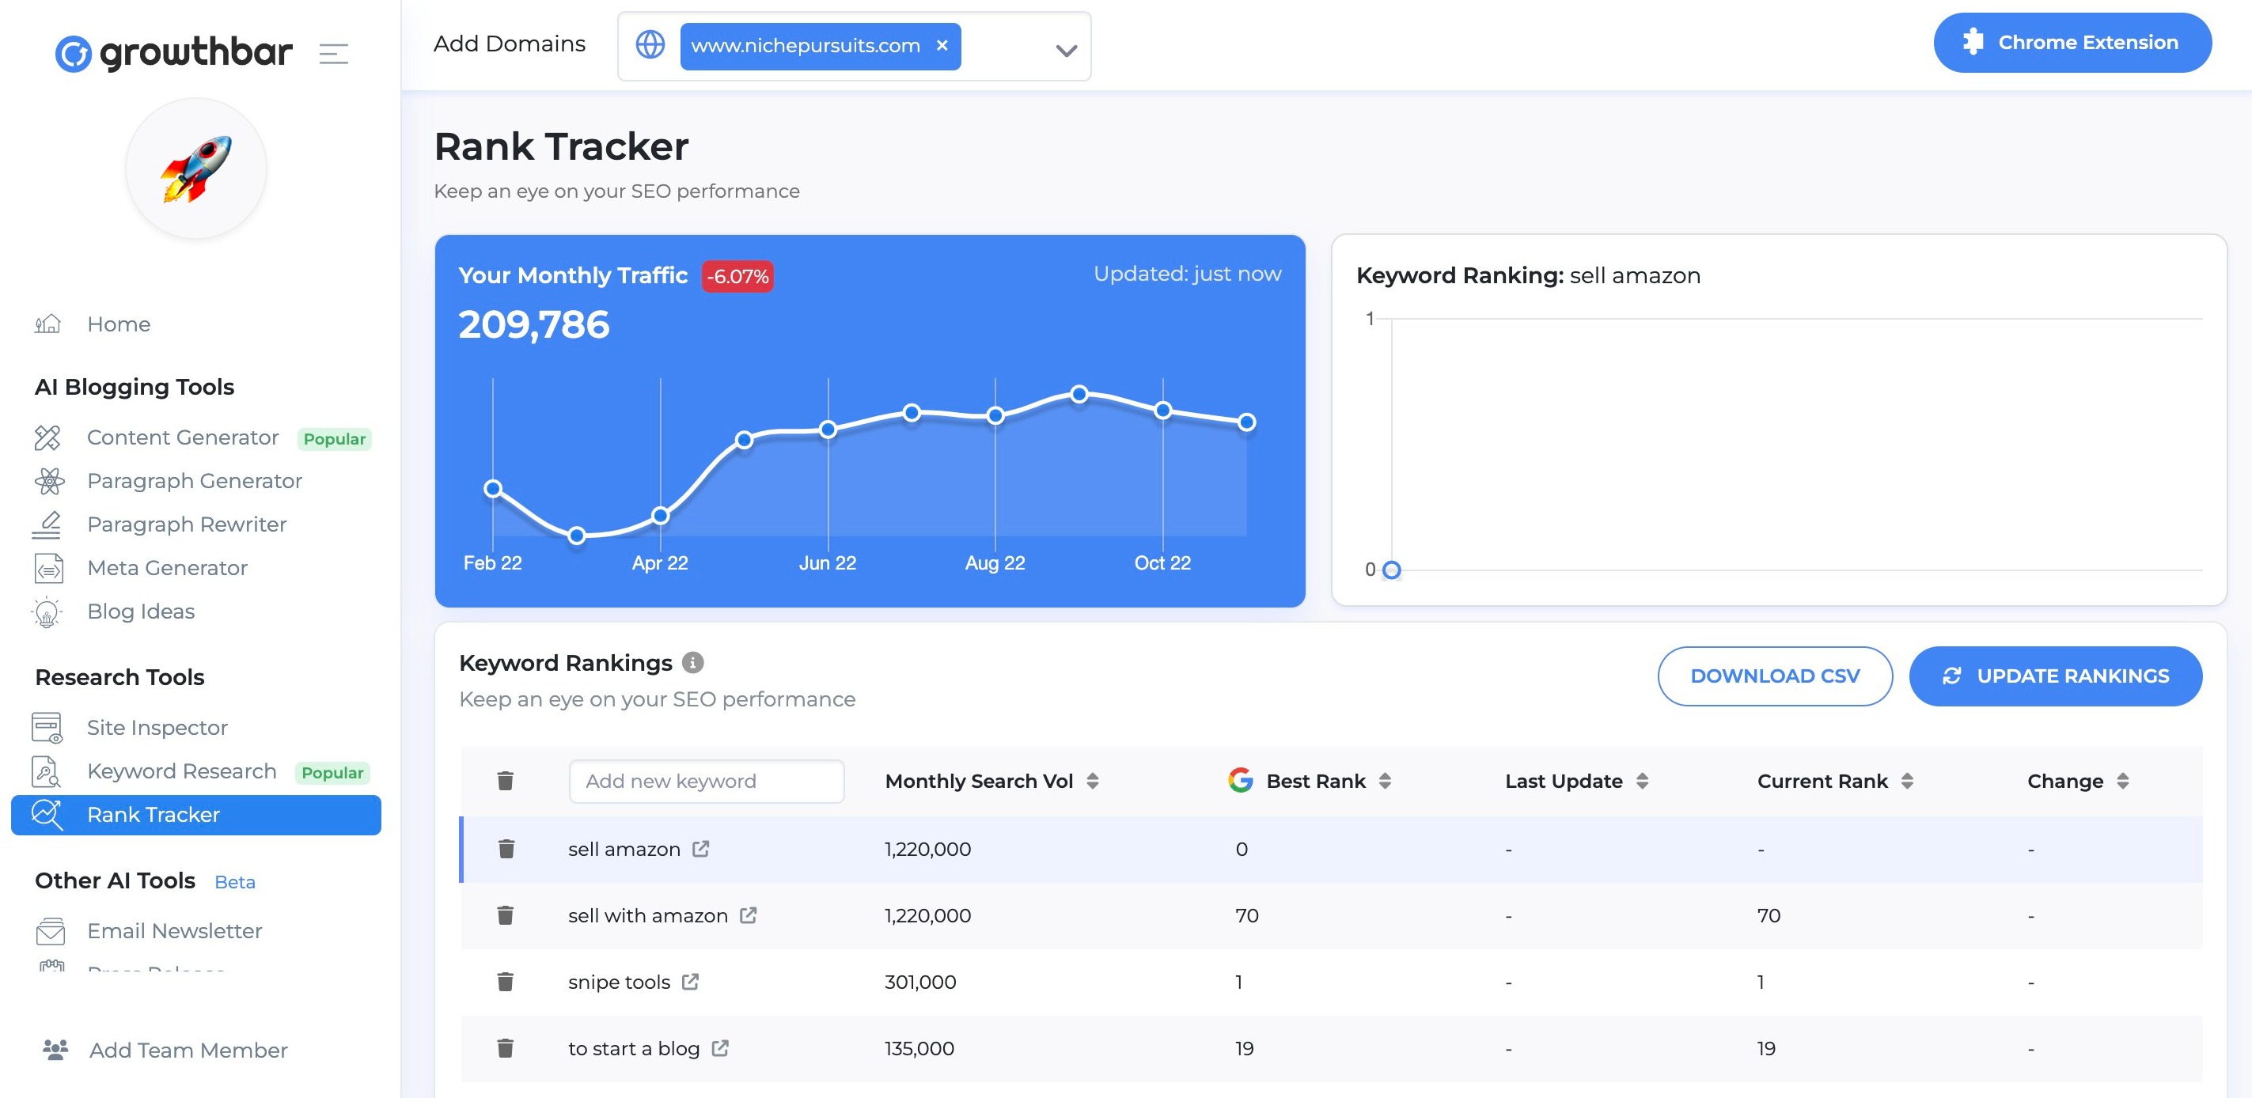Open external link for snipe tools
2252x1098 pixels.
pyautogui.click(x=690, y=982)
